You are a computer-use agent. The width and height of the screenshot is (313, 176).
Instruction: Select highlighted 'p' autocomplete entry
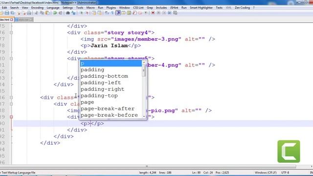111,64
